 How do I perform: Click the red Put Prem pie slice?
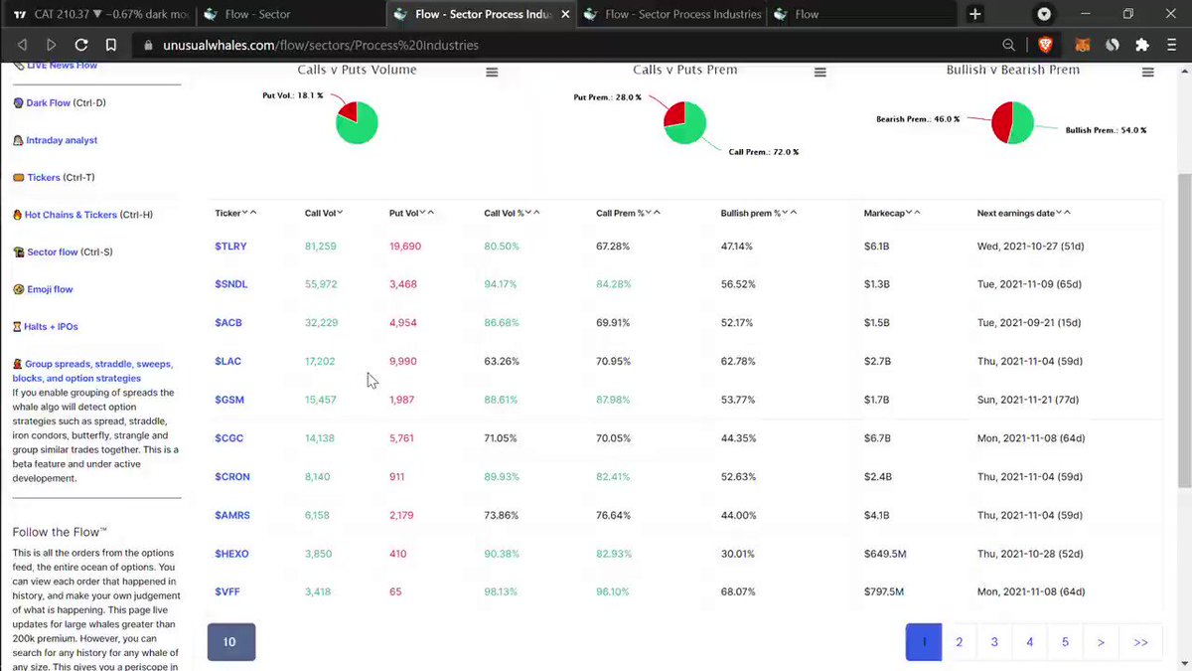(x=673, y=114)
